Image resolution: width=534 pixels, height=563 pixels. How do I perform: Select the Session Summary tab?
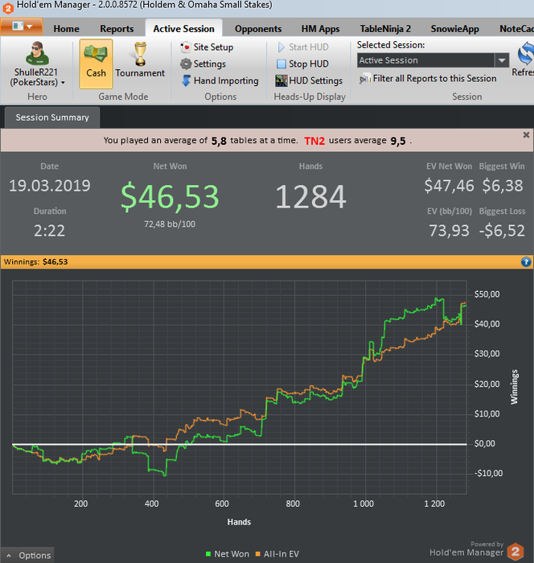point(52,117)
